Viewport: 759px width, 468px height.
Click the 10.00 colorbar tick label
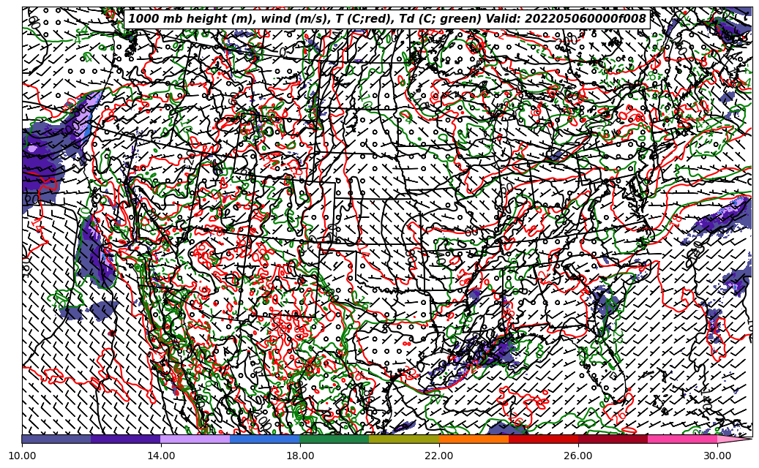click(22, 456)
